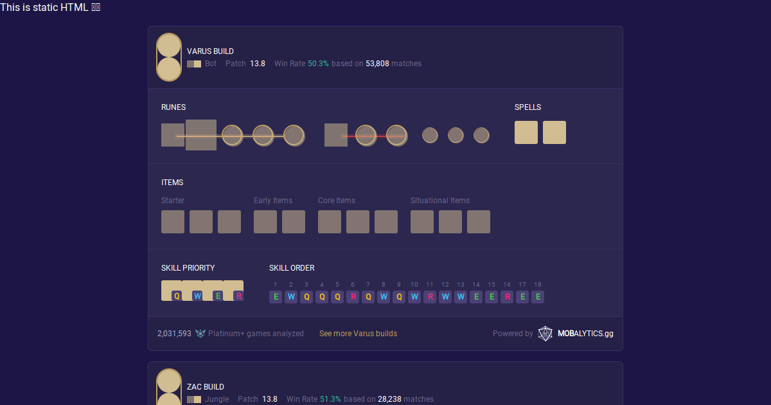Click the Bot role icon in Varus build
771x405 pixels.
194,64
